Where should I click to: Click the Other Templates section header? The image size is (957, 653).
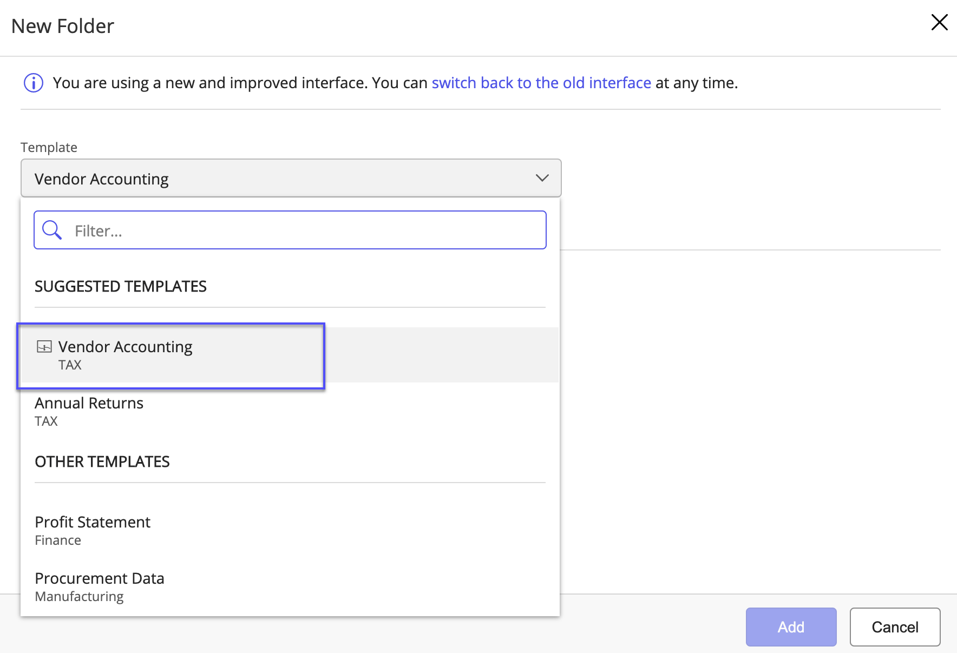coord(102,462)
